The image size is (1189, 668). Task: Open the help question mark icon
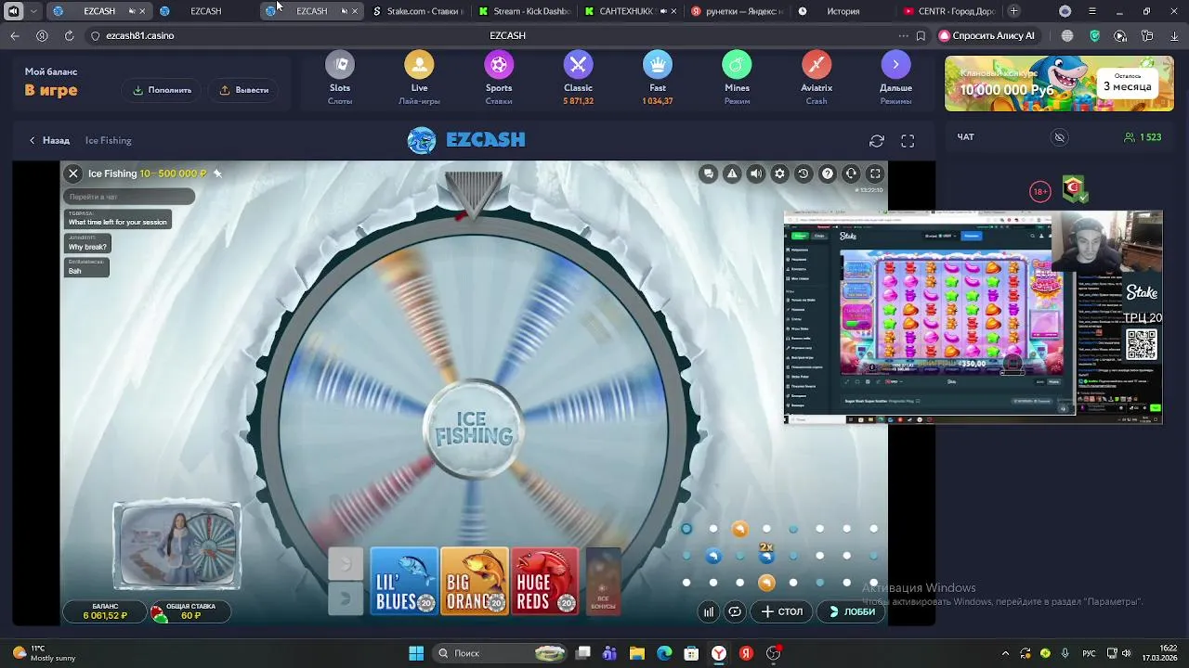tap(827, 173)
